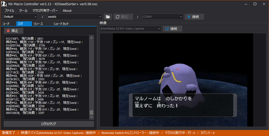Open the マクロ共有サーバー menu

pyautogui.click(x=45, y=11)
